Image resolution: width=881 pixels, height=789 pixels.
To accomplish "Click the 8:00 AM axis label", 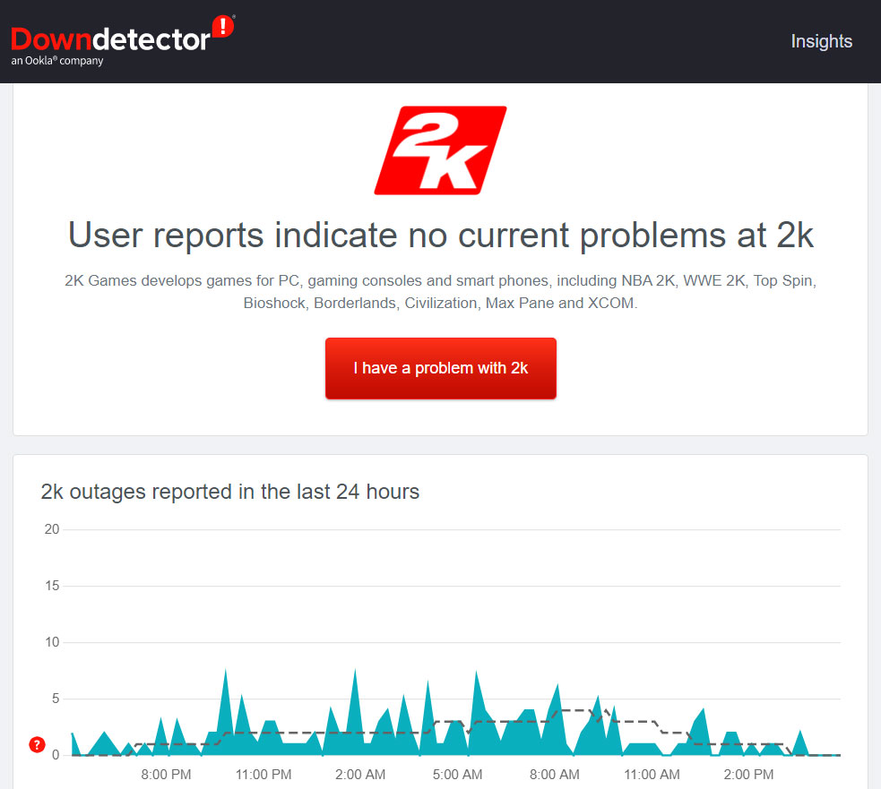I will pyautogui.click(x=555, y=775).
